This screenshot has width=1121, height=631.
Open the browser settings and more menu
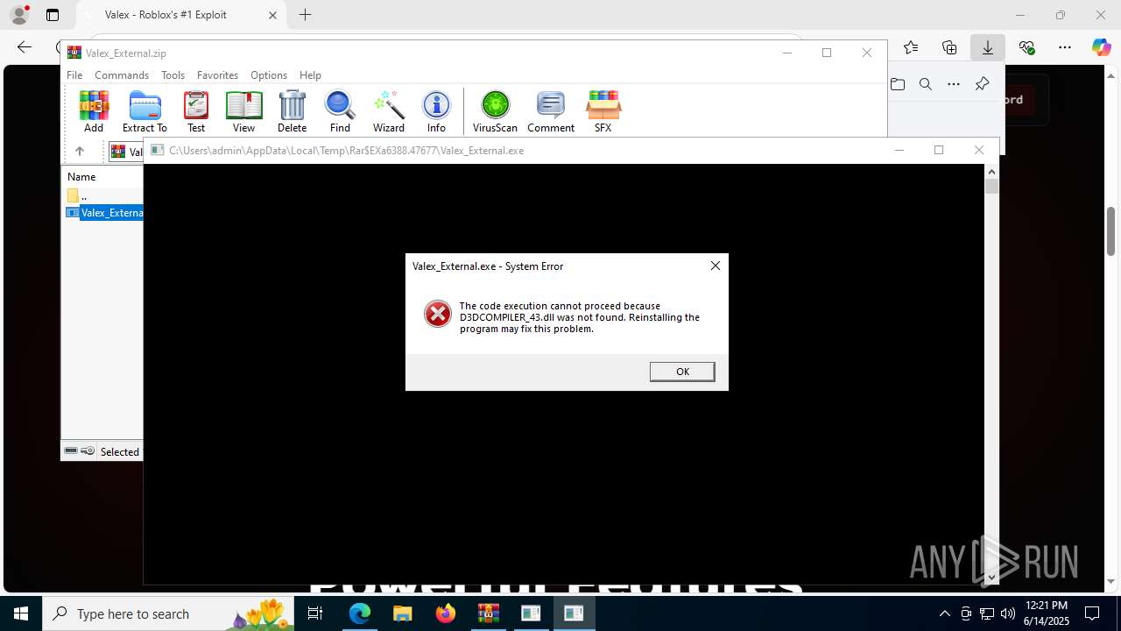coord(1065,47)
